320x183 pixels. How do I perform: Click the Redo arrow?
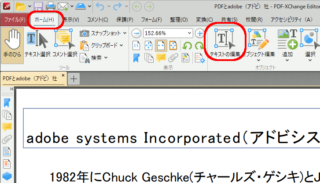[118, 7]
